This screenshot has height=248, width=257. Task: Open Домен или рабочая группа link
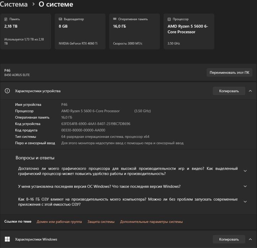click(x=59, y=222)
